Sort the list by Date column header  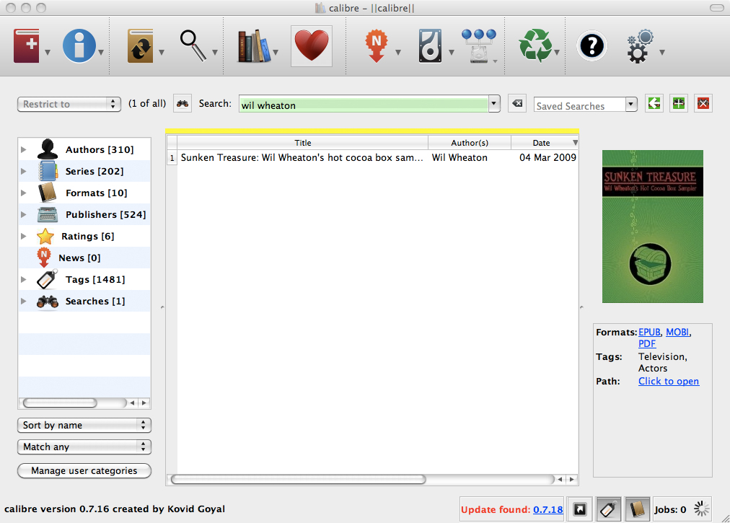541,143
